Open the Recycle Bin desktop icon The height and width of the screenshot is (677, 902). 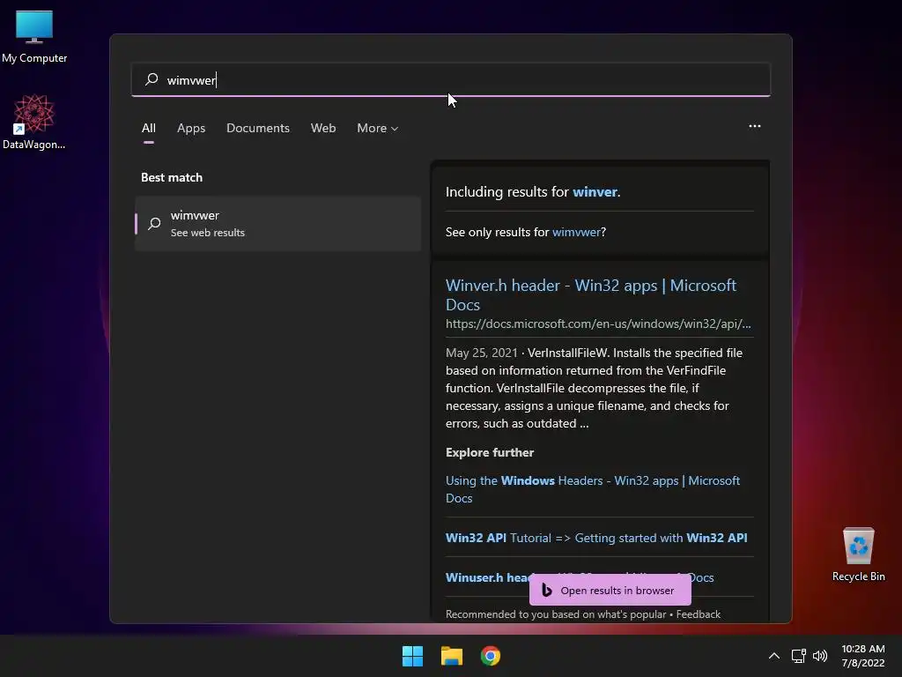click(858, 554)
